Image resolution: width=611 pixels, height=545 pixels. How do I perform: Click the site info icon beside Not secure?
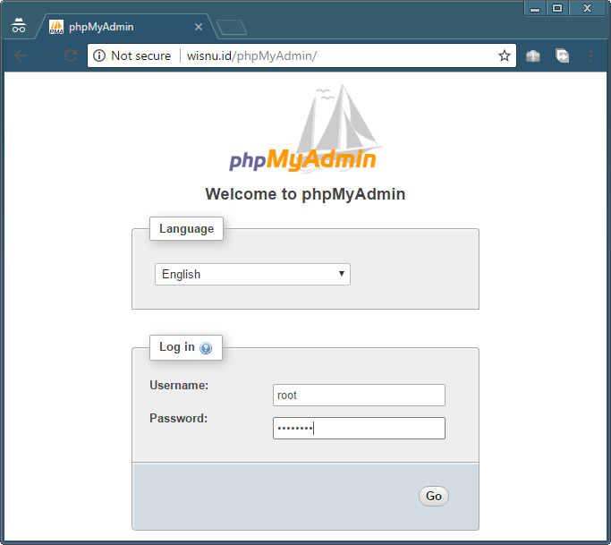point(99,55)
